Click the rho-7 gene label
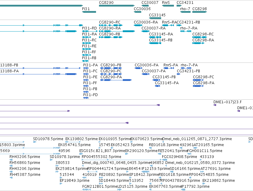 [x=185, y=9]
